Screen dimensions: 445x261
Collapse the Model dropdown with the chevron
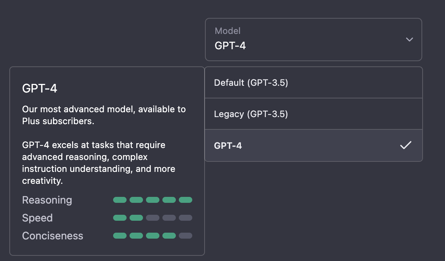(x=410, y=39)
